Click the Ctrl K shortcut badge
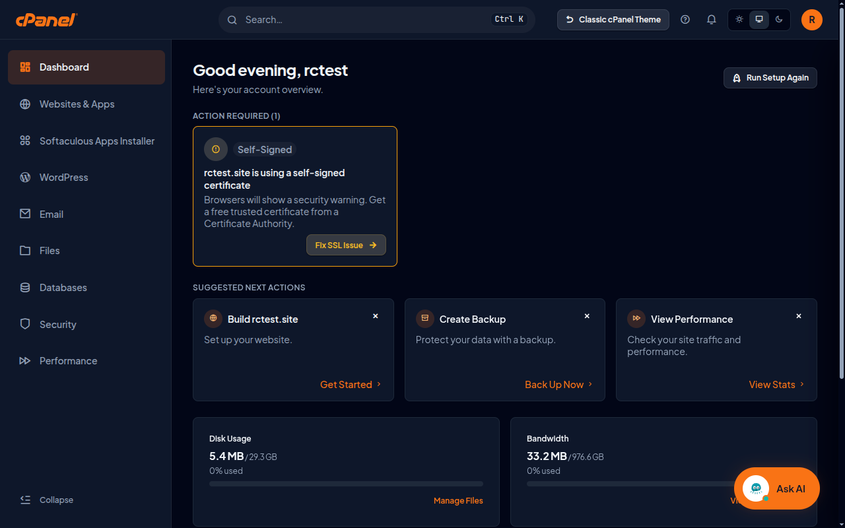 click(x=509, y=20)
